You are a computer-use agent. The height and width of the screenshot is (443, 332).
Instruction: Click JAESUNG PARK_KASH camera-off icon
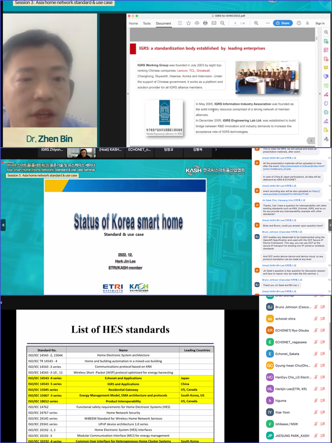tap(323, 436)
